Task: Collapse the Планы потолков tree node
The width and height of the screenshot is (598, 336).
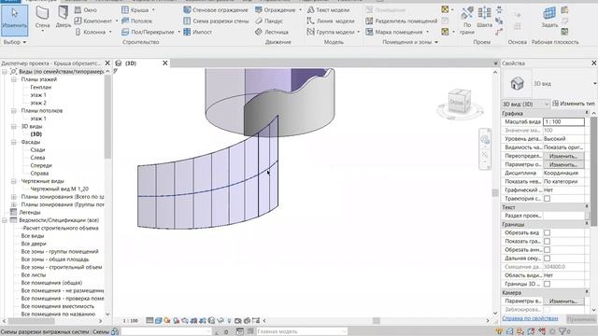Action: (x=14, y=111)
